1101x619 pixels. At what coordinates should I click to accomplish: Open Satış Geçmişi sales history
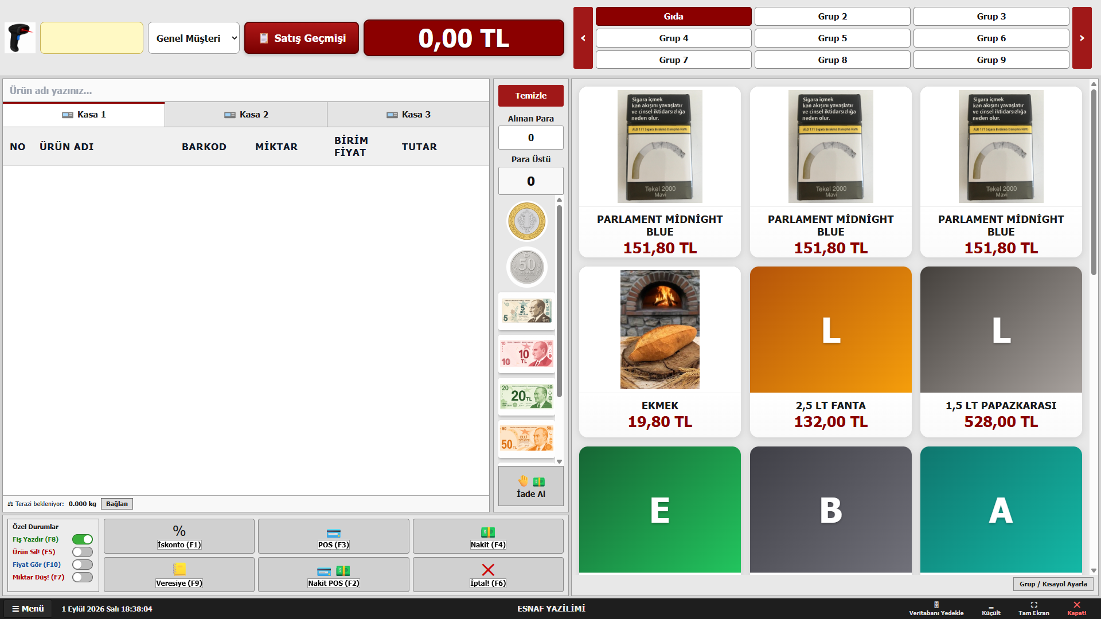click(302, 38)
